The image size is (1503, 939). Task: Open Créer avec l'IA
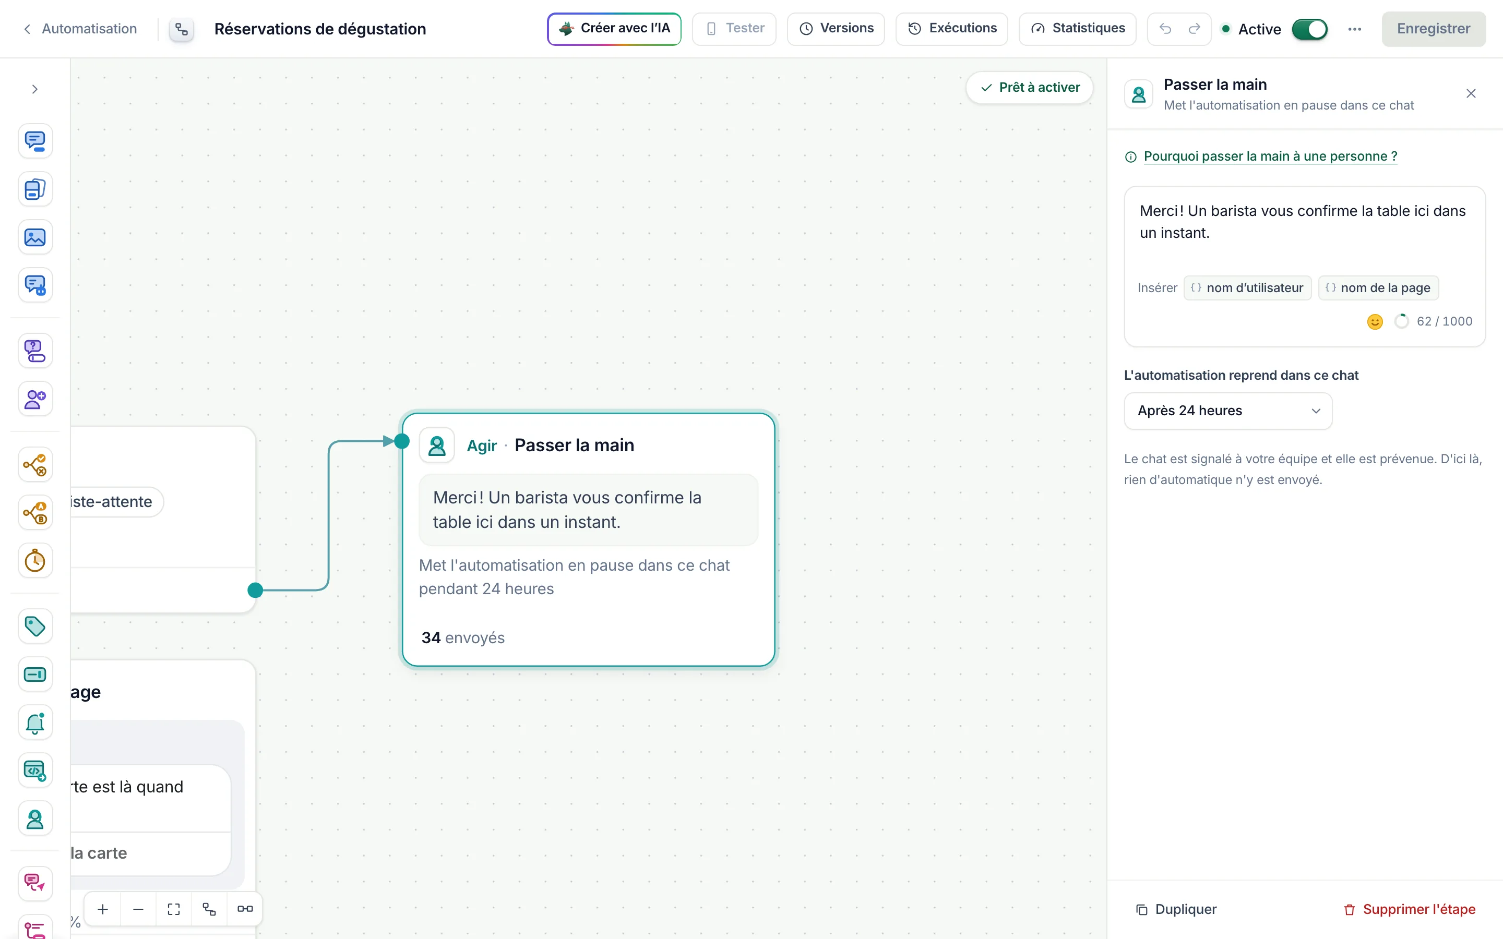[x=614, y=29]
